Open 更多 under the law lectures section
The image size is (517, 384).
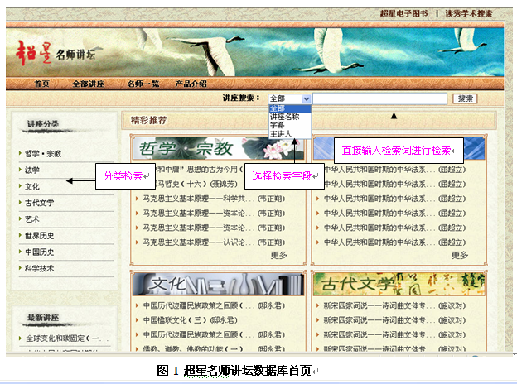pyautogui.click(x=460, y=255)
